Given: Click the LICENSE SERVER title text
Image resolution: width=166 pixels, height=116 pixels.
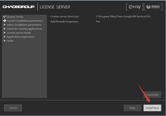Looking at the screenshot, I should pos(55,7).
